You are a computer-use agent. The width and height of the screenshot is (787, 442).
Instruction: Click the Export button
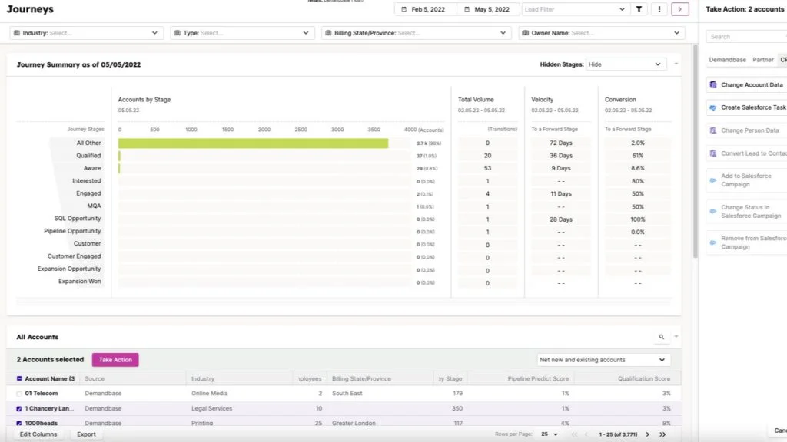(x=86, y=434)
